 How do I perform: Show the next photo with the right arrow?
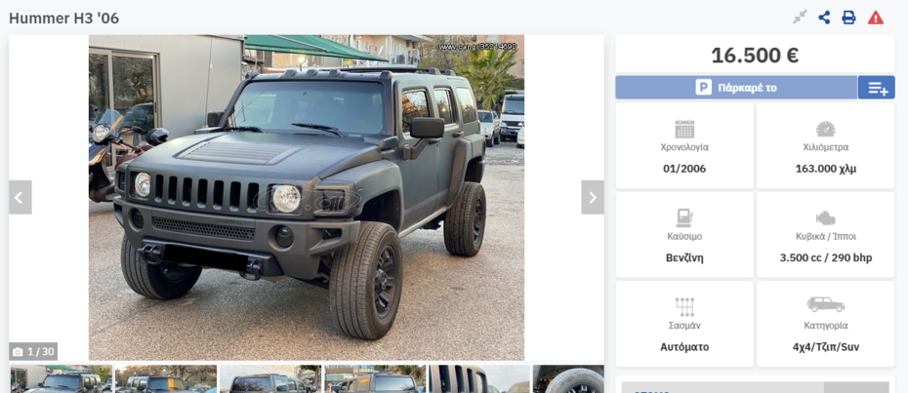(x=593, y=197)
